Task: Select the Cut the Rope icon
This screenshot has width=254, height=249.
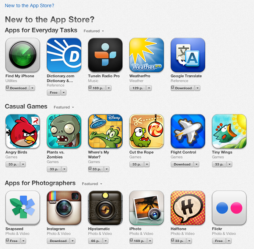Action: point(146,131)
